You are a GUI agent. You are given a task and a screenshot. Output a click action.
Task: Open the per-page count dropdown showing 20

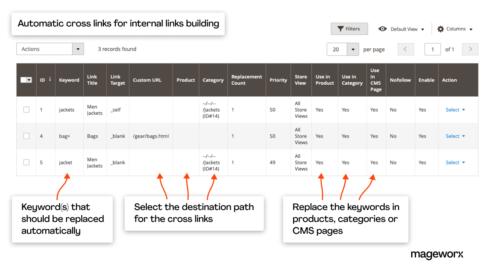[x=353, y=49]
